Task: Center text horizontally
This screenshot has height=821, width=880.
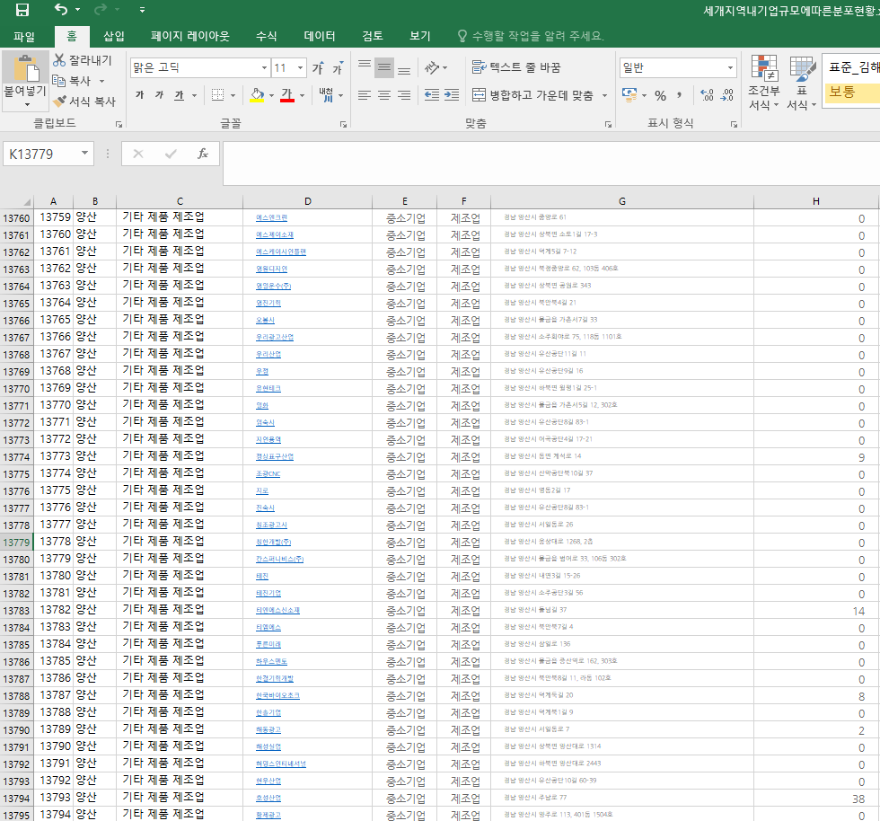Action: (x=384, y=95)
